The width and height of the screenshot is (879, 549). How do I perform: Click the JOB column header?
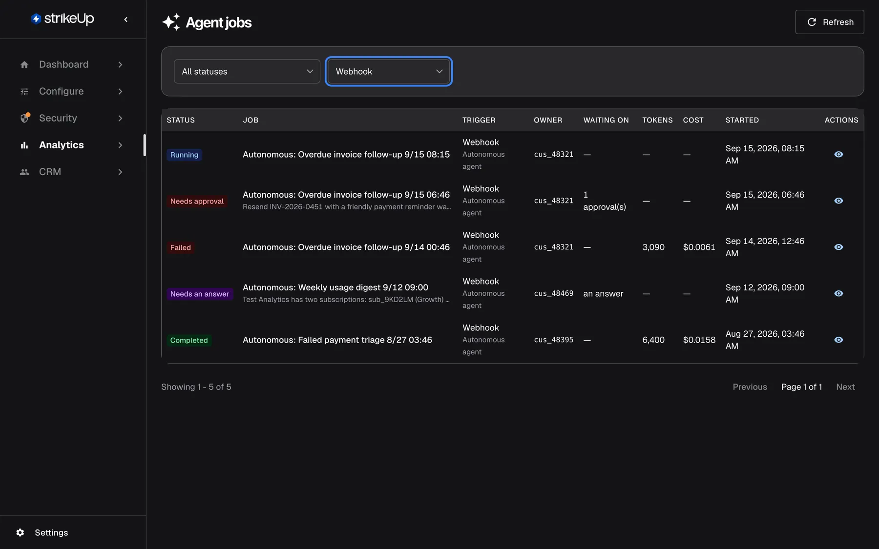pos(251,120)
